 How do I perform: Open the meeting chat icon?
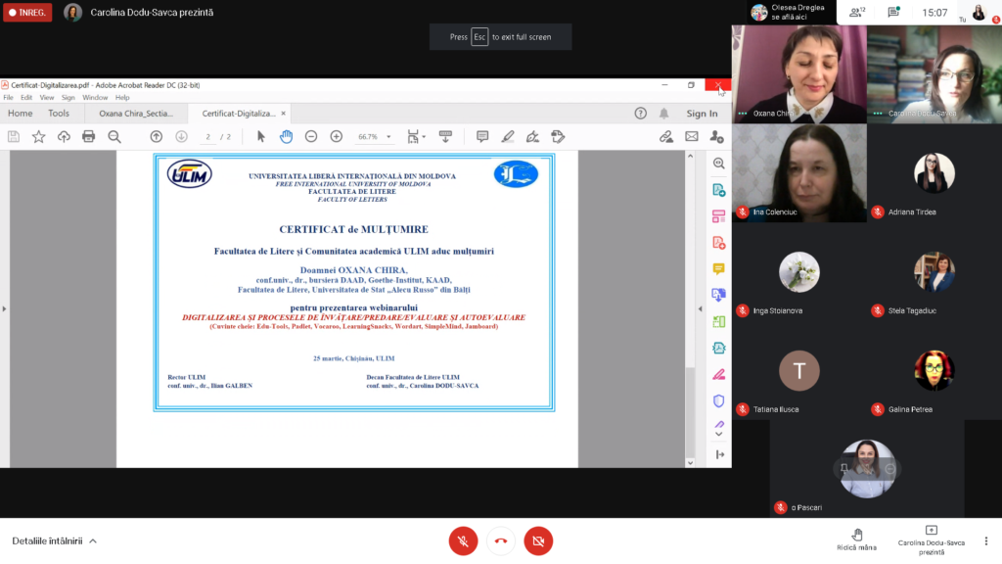pos(892,13)
